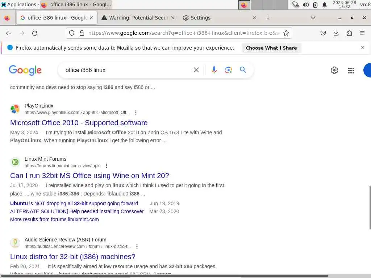Click the vertical page scrollbar

point(370,207)
